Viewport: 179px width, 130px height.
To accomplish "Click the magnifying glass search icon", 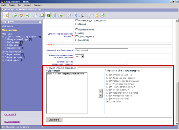I will coord(90,15).
